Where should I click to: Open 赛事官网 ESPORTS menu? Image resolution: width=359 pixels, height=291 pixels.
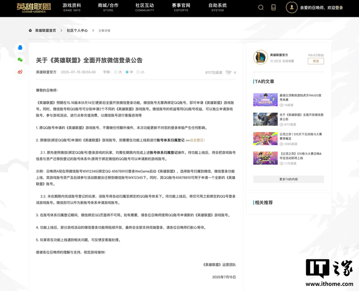(181, 7)
